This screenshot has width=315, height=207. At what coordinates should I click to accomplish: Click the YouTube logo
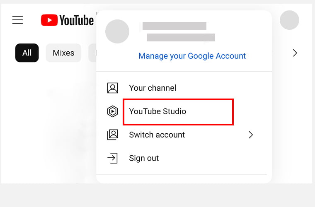point(67,20)
